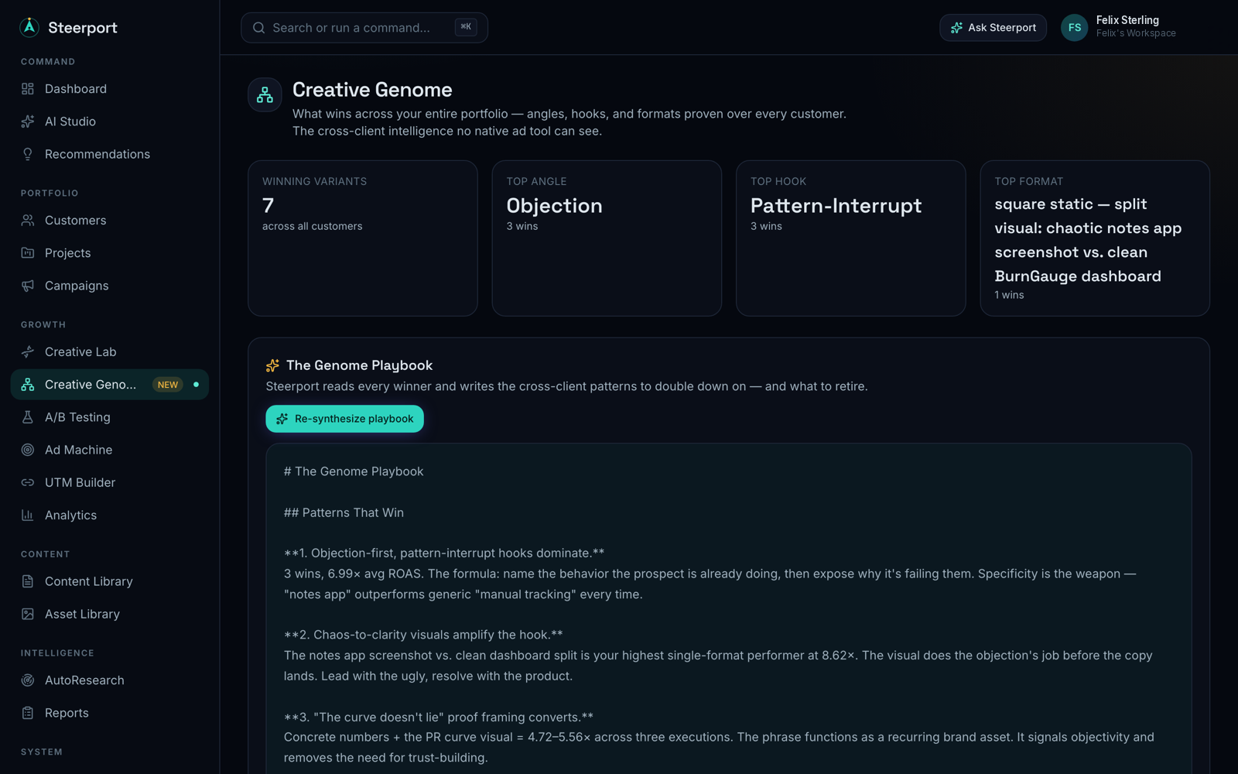Open the Dashboard grid icon
Image resolution: width=1238 pixels, height=774 pixels.
click(28, 89)
